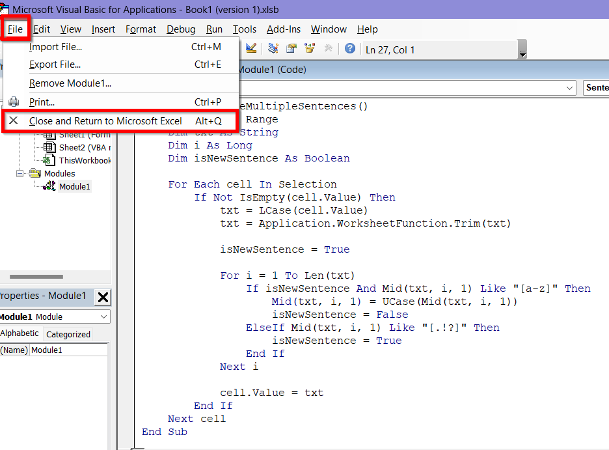609x450 pixels.
Task: Open the View menu
Action: coord(71,29)
